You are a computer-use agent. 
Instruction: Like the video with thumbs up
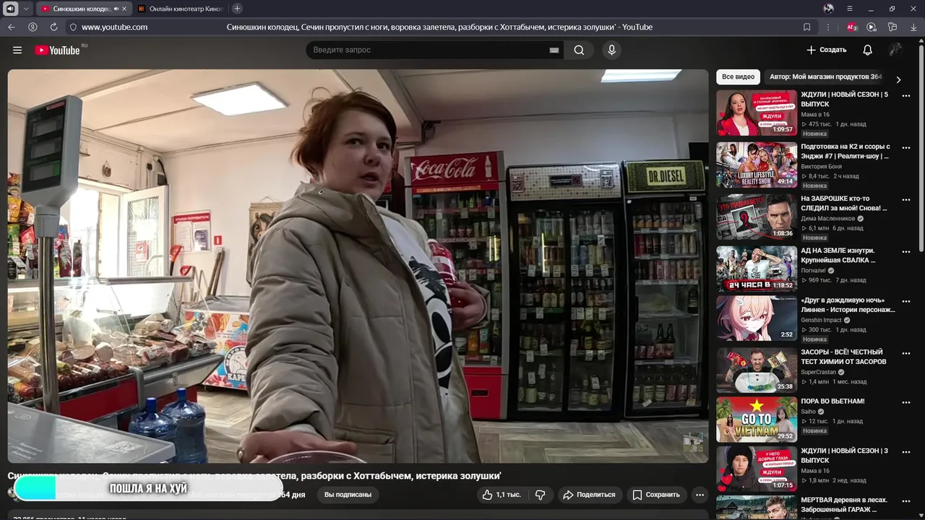[x=501, y=495]
